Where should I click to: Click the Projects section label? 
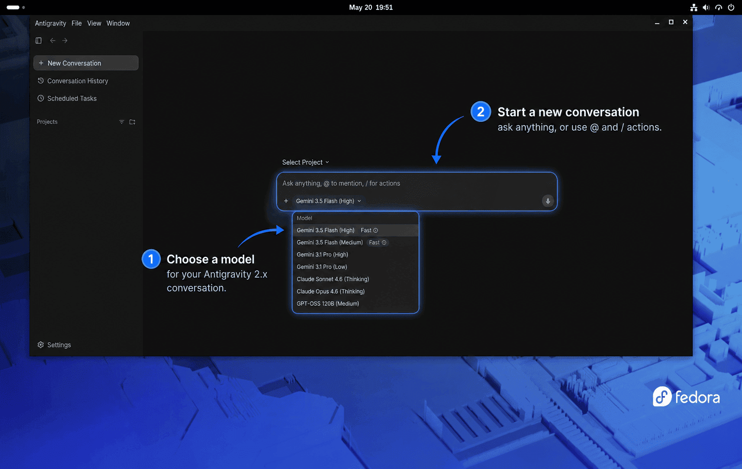click(47, 122)
